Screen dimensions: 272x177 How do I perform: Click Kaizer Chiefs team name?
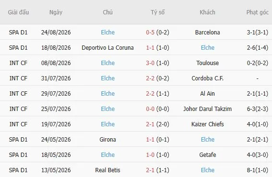pos(207,124)
